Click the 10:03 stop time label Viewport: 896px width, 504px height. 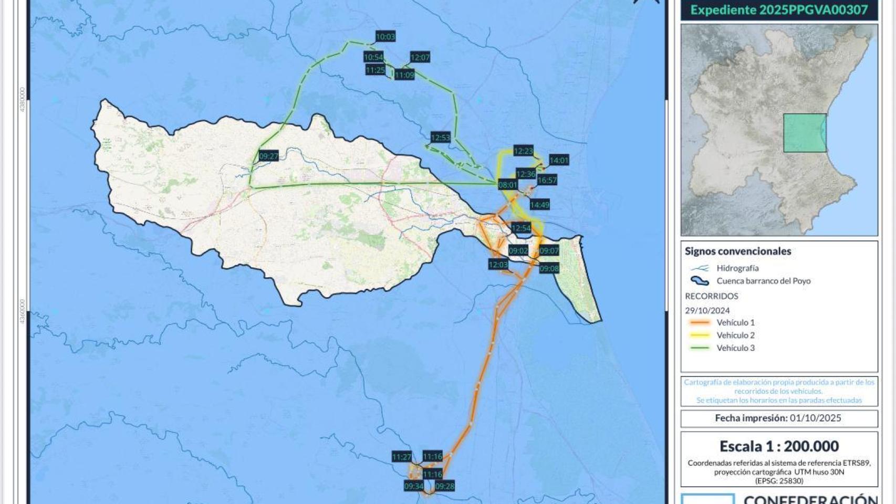pyautogui.click(x=386, y=37)
